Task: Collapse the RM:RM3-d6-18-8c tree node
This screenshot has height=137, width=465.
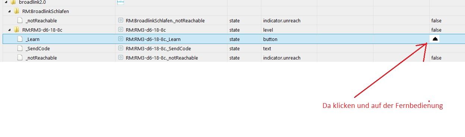Action: (x=9, y=30)
